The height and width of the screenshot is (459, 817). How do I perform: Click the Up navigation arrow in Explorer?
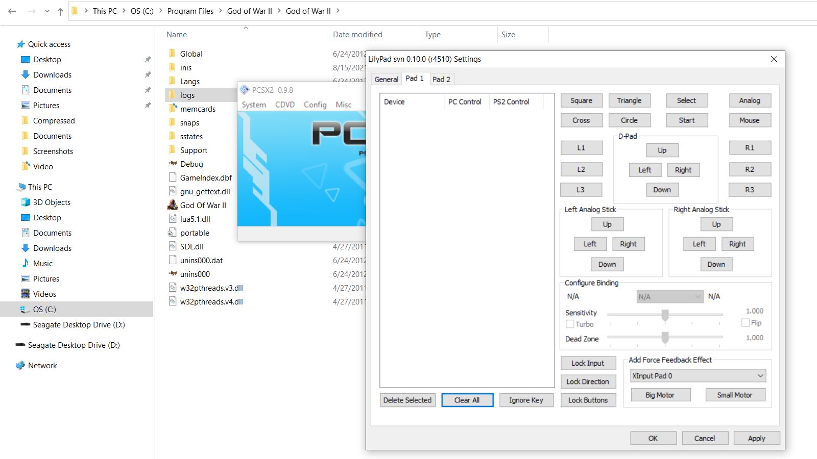click(x=60, y=11)
